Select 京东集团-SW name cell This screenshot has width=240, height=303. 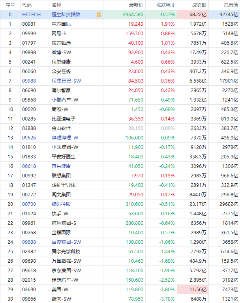coord(77,270)
